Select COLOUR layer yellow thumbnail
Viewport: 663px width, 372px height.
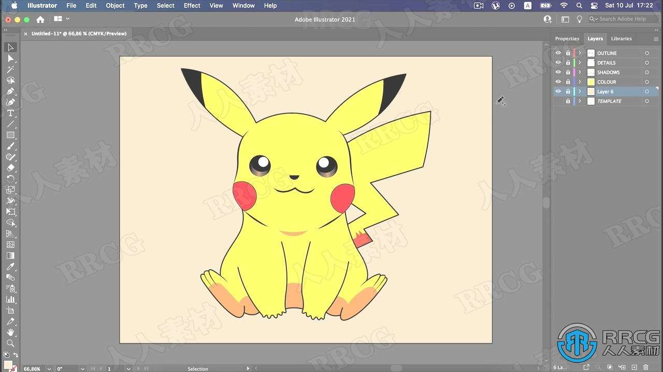coord(591,82)
